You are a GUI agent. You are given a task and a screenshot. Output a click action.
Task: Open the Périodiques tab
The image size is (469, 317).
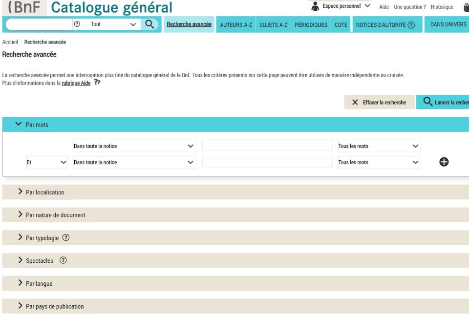coord(311,25)
